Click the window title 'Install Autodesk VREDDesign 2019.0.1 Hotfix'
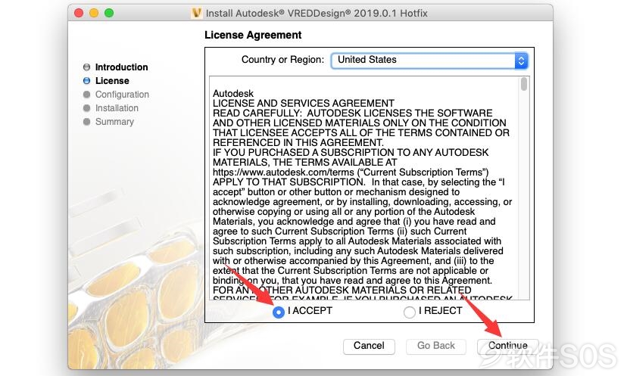This screenshot has height=376, width=627. click(317, 13)
